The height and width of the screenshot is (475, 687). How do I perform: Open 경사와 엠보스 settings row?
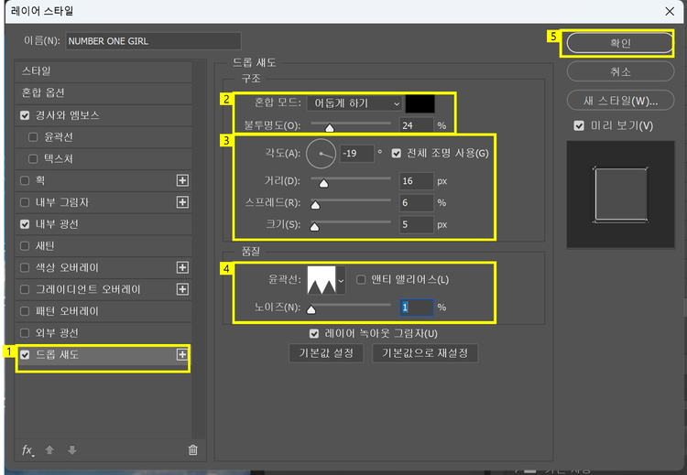click(104, 115)
